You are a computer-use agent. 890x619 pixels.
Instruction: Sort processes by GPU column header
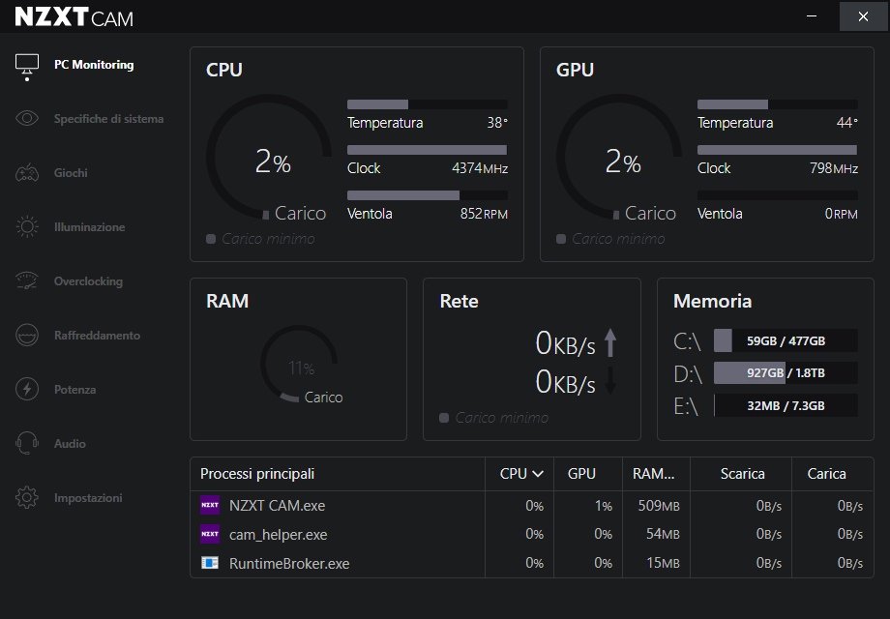(x=581, y=474)
